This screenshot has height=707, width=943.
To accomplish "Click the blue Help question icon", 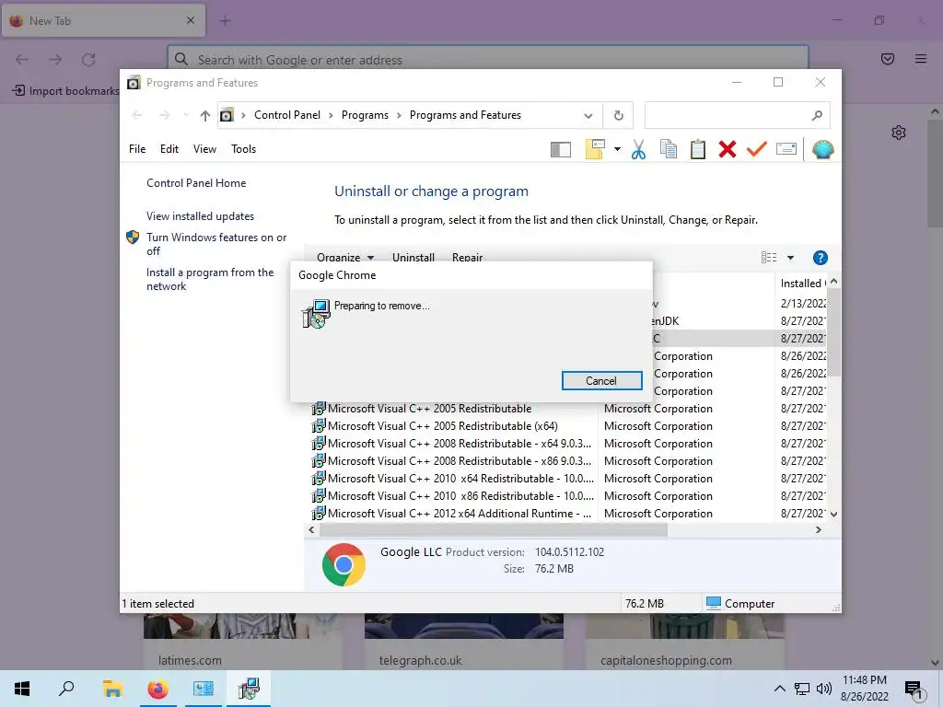I will pos(820,258).
